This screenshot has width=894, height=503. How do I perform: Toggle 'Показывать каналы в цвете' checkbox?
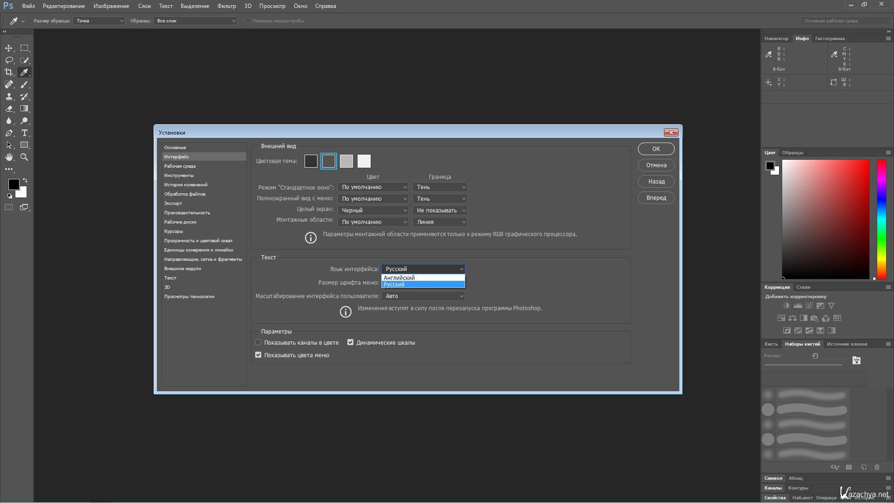tap(258, 342)
